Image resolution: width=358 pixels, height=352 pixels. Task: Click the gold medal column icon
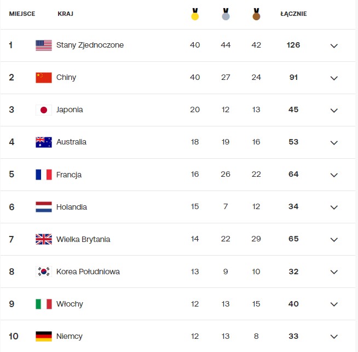[195, 14]
